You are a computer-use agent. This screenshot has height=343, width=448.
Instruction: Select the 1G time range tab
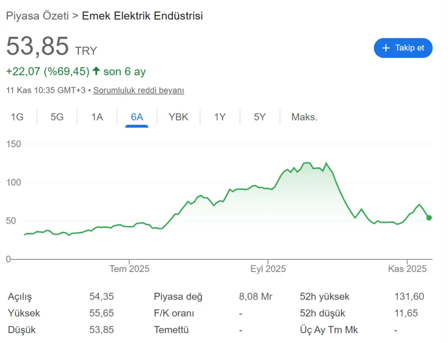(x=17, y=117)
